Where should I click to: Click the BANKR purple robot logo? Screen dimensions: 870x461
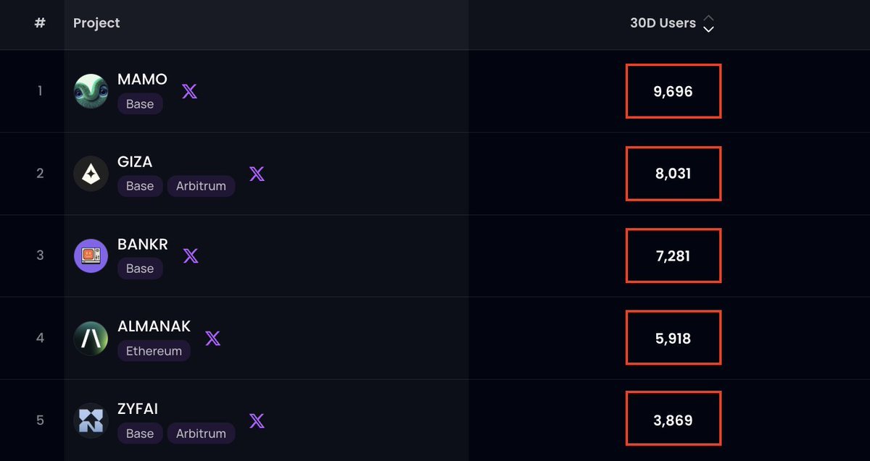tap(91, 256)
